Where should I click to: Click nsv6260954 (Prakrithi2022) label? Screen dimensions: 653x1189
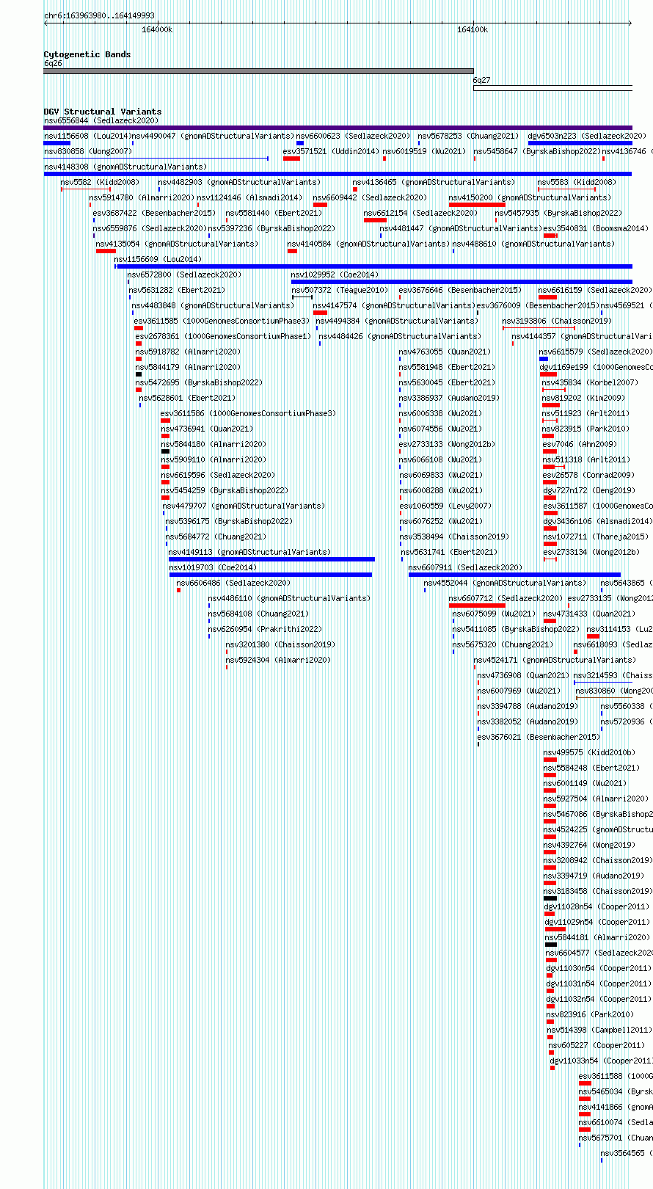coord(265,629)
